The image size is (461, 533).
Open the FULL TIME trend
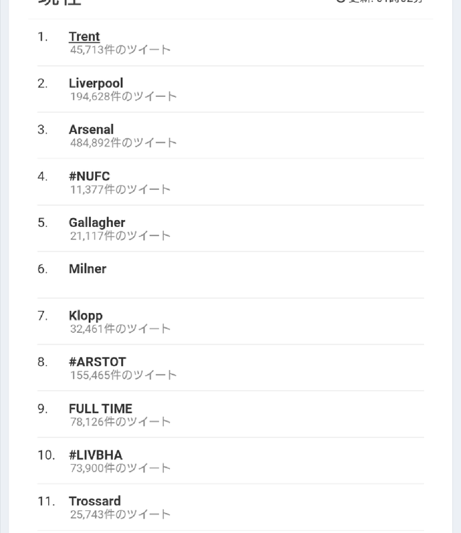100,409
